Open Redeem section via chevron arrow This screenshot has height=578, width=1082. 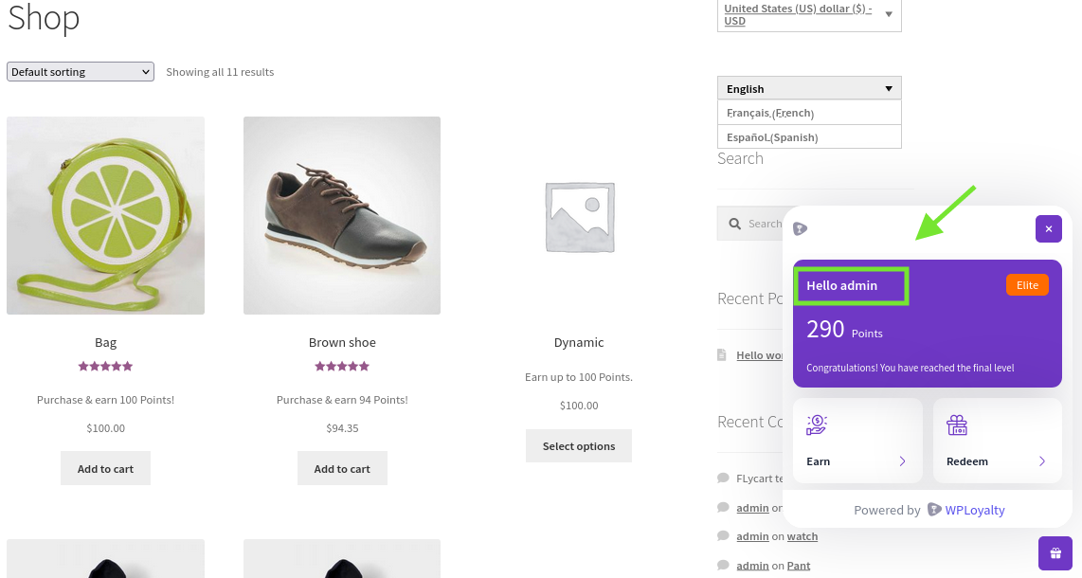[1042, 461]
